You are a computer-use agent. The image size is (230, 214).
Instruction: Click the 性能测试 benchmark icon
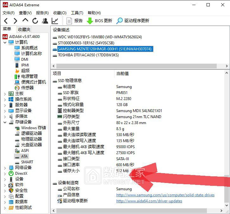[11, 208]
